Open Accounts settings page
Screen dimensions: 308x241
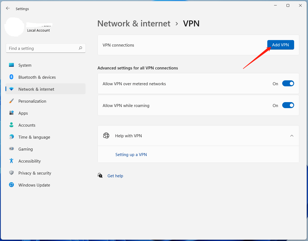pos(46,125)
